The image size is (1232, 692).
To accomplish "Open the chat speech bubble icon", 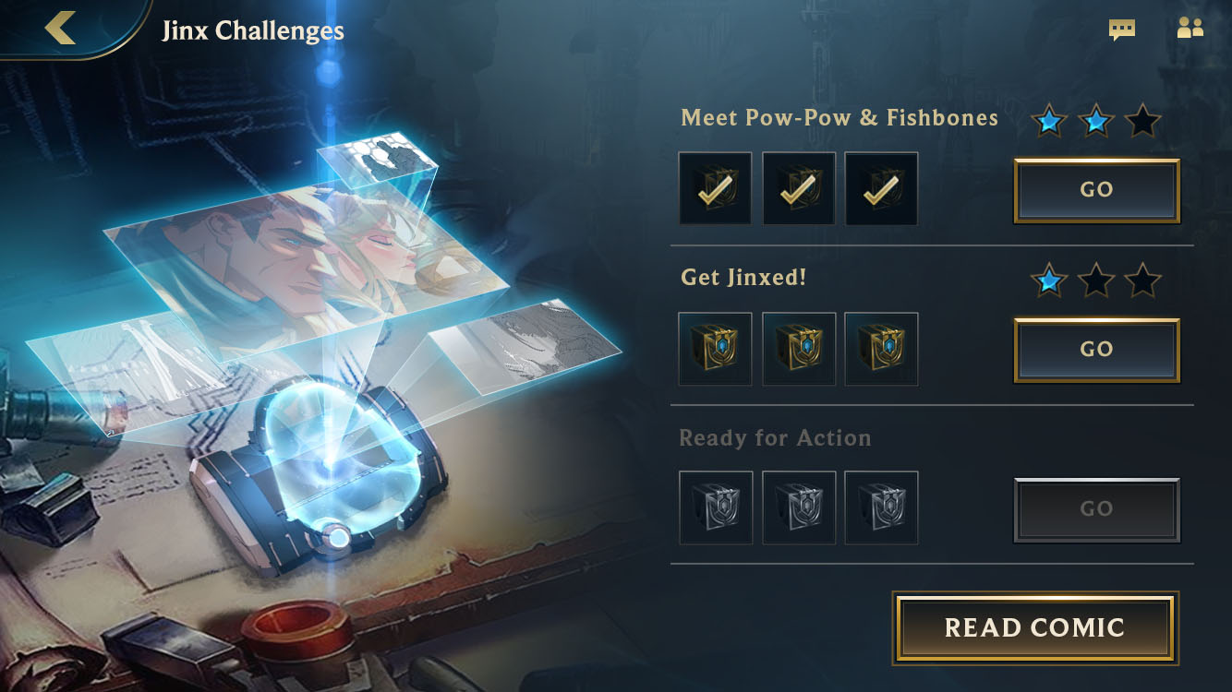I will (x=1121, y=30).
